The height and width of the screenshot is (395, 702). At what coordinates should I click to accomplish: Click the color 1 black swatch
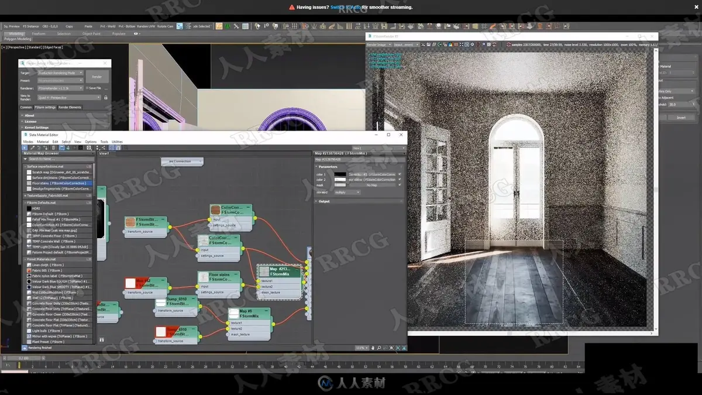click(x=340, y=174)
